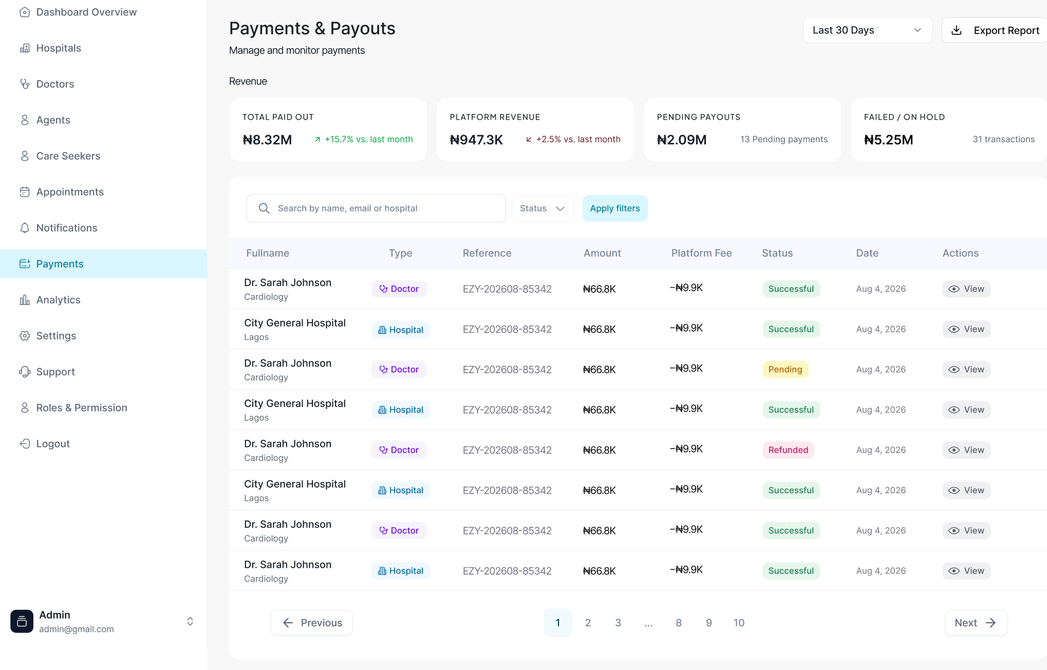Jump to page 10
This screenshot has height=670, width=1047.
pyautogui.click(x=739, y=623)
